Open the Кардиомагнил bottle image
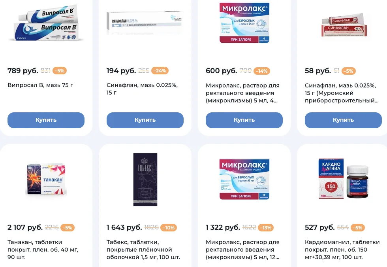This screenshot has width=387, height=267. click(343, 178)
